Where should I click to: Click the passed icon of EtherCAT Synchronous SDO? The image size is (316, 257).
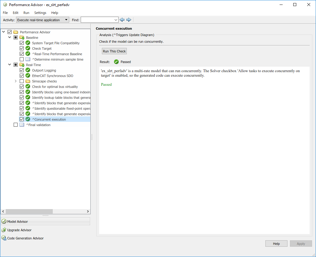pos(28,75)
